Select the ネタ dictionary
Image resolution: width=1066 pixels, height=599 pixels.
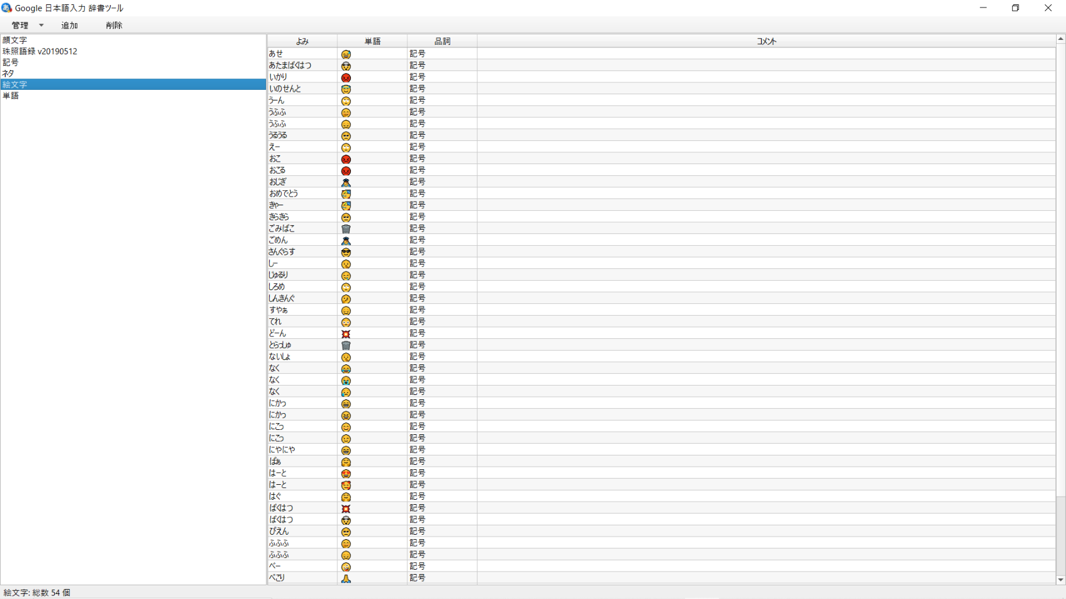point(8,74)
